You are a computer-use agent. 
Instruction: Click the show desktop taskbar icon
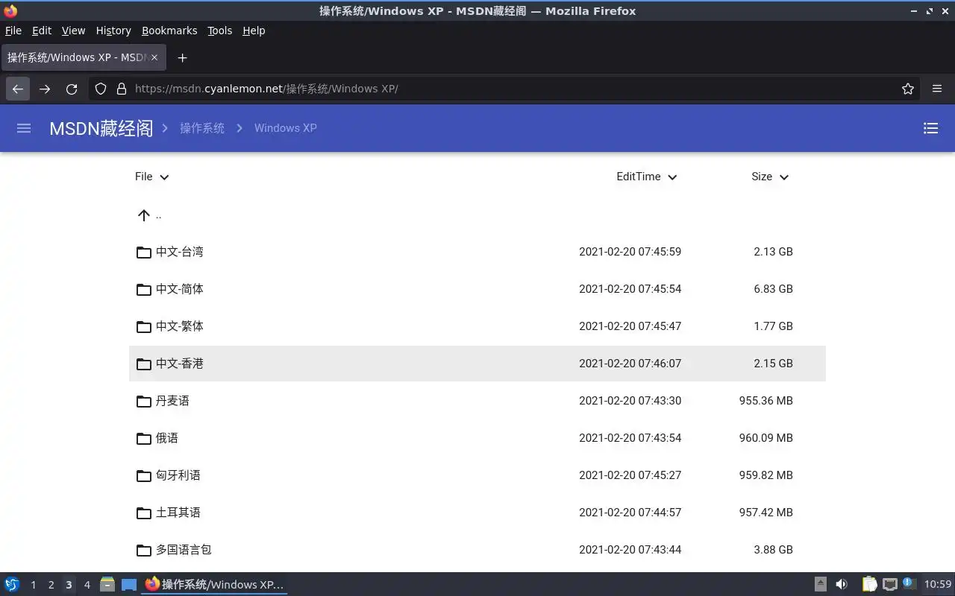click(x=129, y=584)
